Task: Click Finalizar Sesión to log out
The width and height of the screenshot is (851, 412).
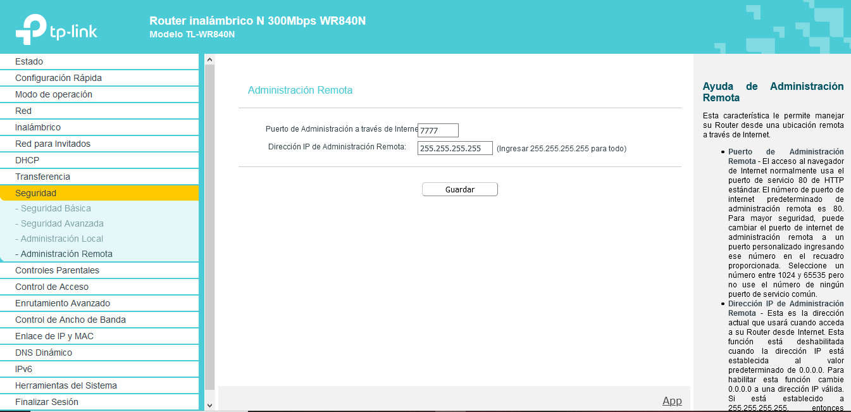Action: (47, 402)
